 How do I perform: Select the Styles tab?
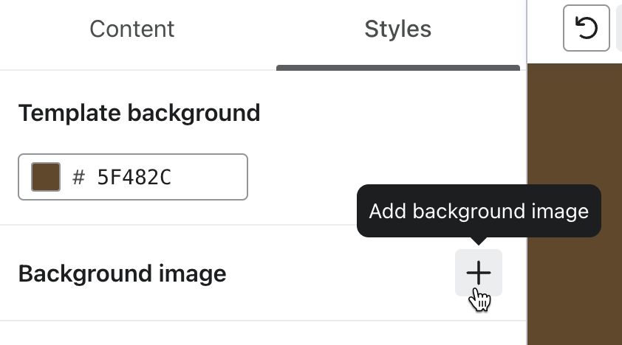(397, 29)
